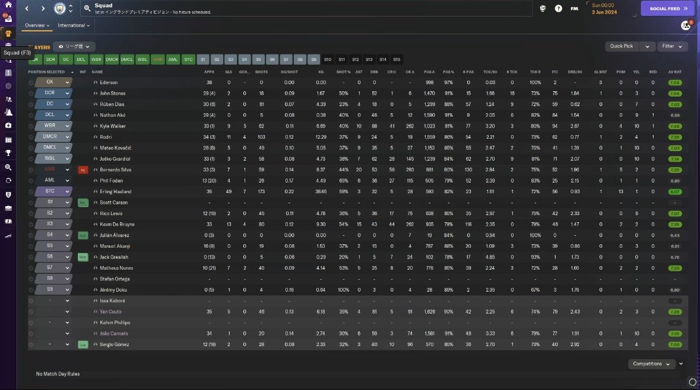Open the Club Info shield icon

tap(8, 195)
